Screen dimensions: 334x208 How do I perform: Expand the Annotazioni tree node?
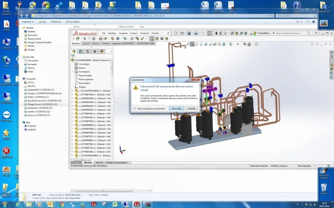pos(72,72)
